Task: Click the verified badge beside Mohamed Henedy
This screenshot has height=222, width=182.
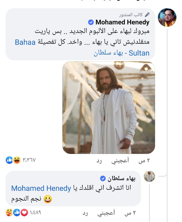Action: click(x=91, y=22)
